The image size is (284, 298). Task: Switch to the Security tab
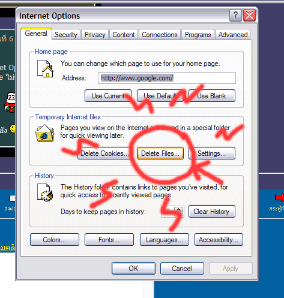[66, 35]
